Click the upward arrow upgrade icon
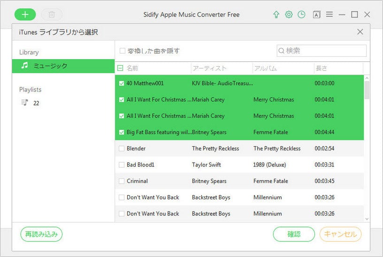This screenshot has width=383, height=257. pyautogui.click(x=276, y=15)
